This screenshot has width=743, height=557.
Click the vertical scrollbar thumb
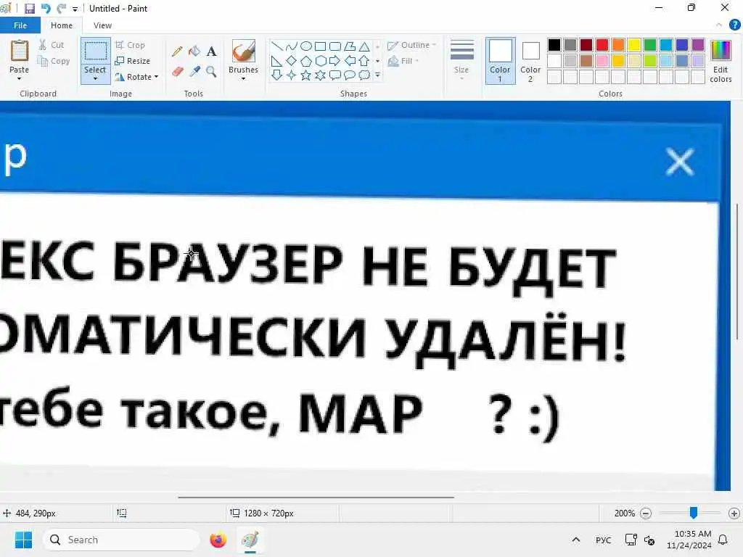point(737,271)
